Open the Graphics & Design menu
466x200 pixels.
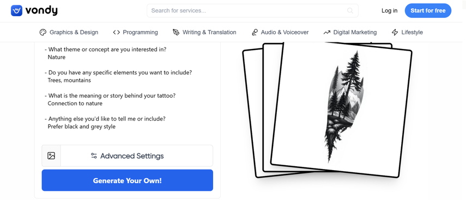(69, 32)
